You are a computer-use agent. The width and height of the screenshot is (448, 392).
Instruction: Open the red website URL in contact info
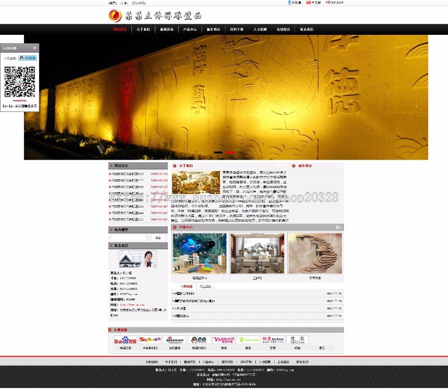point(132,305)
